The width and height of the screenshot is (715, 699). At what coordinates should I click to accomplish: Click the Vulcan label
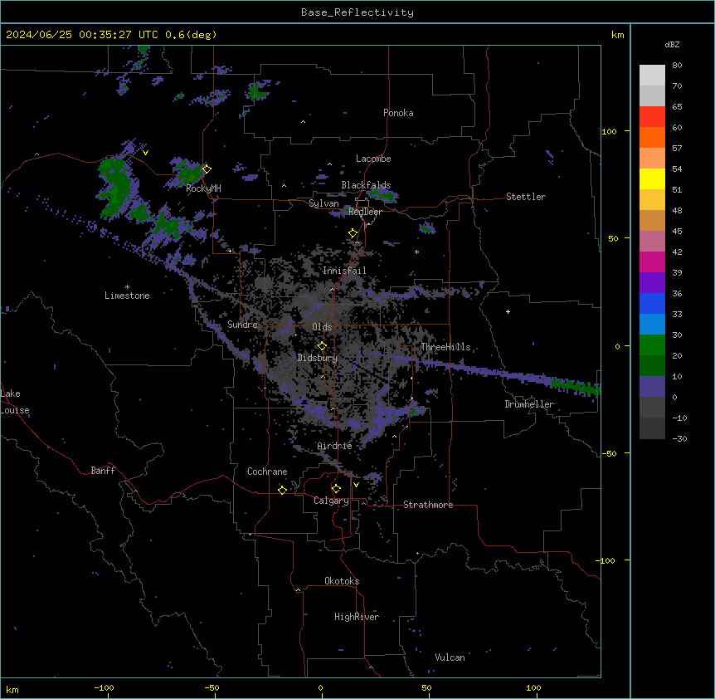[x=450, y=657]
